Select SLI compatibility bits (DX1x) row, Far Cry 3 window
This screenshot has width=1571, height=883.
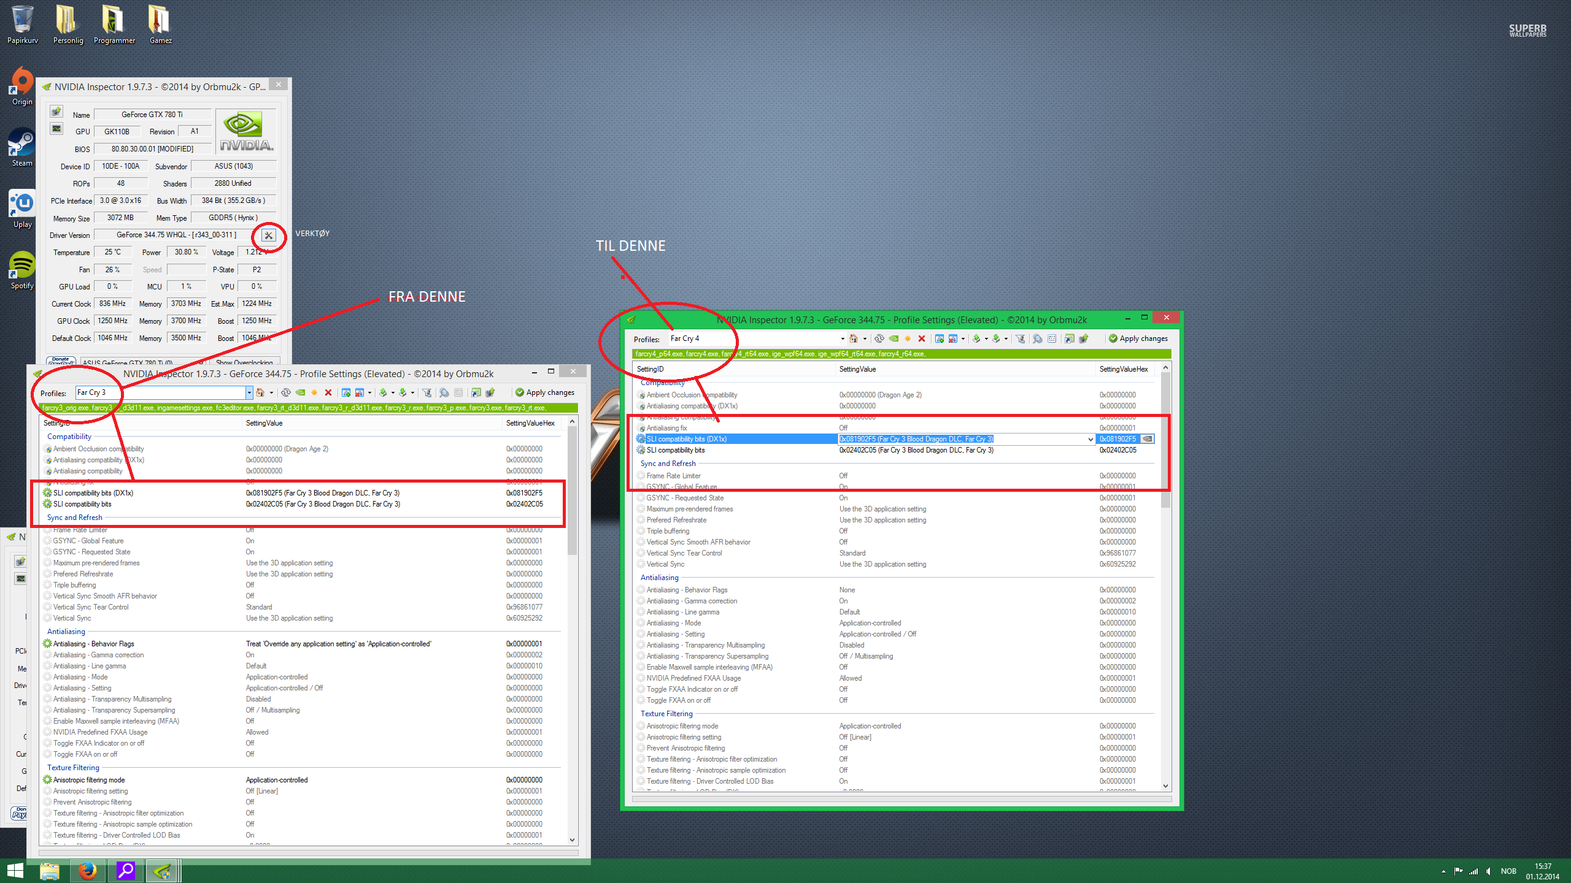(x=301, y=493)
